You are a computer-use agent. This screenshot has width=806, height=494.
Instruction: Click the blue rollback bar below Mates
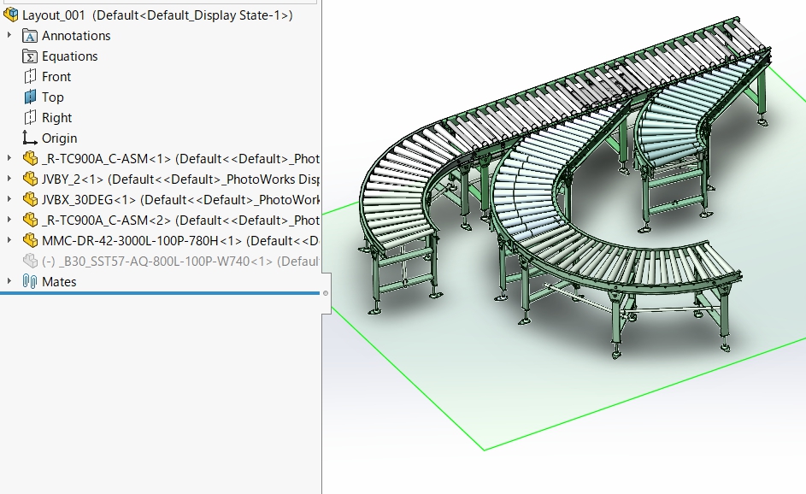[x=154, y=293]
